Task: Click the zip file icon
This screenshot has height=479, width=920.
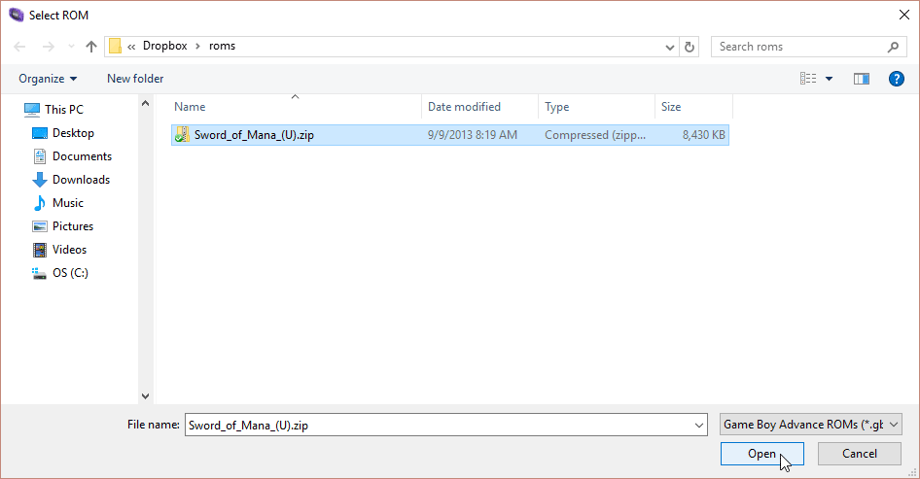Action: tap(182, 135)
